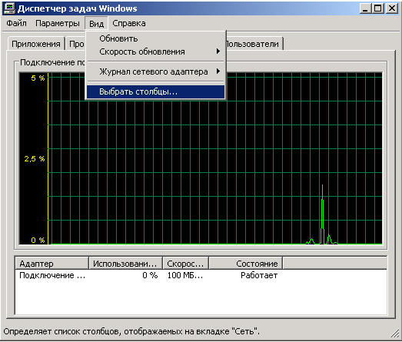Click the Работает status cell

tap(259, 275)
